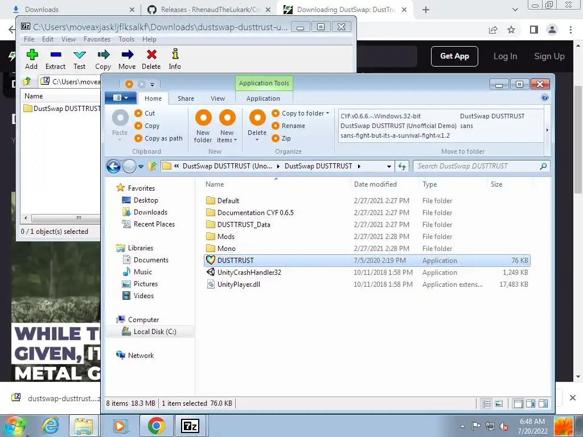The width and height of the screenshot is (583, 437).
Task: Open Downloads in Favorites pane
Action: tap(150, 212)
